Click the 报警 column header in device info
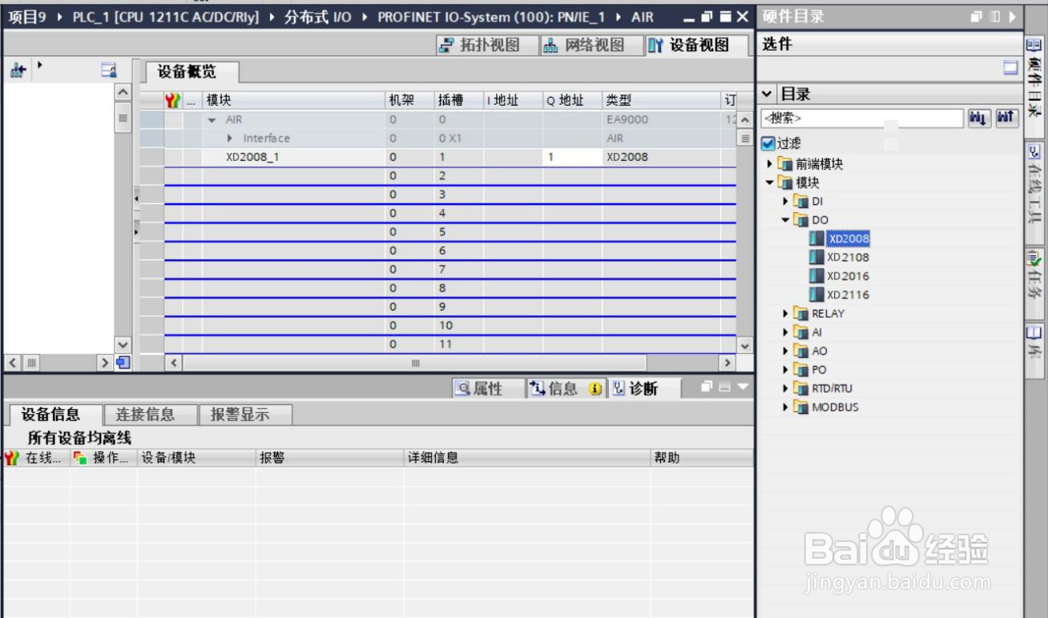The width and height of the screenshot is (1048, 618). coord(329,458)
